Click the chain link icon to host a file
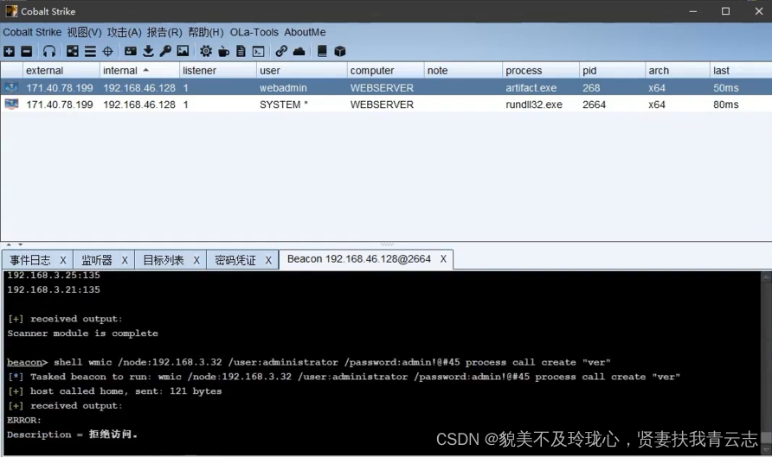 click(x=281, y=51)
